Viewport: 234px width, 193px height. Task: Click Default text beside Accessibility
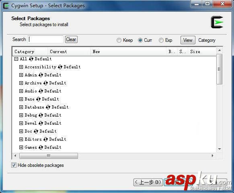click(x=72, y=67)
